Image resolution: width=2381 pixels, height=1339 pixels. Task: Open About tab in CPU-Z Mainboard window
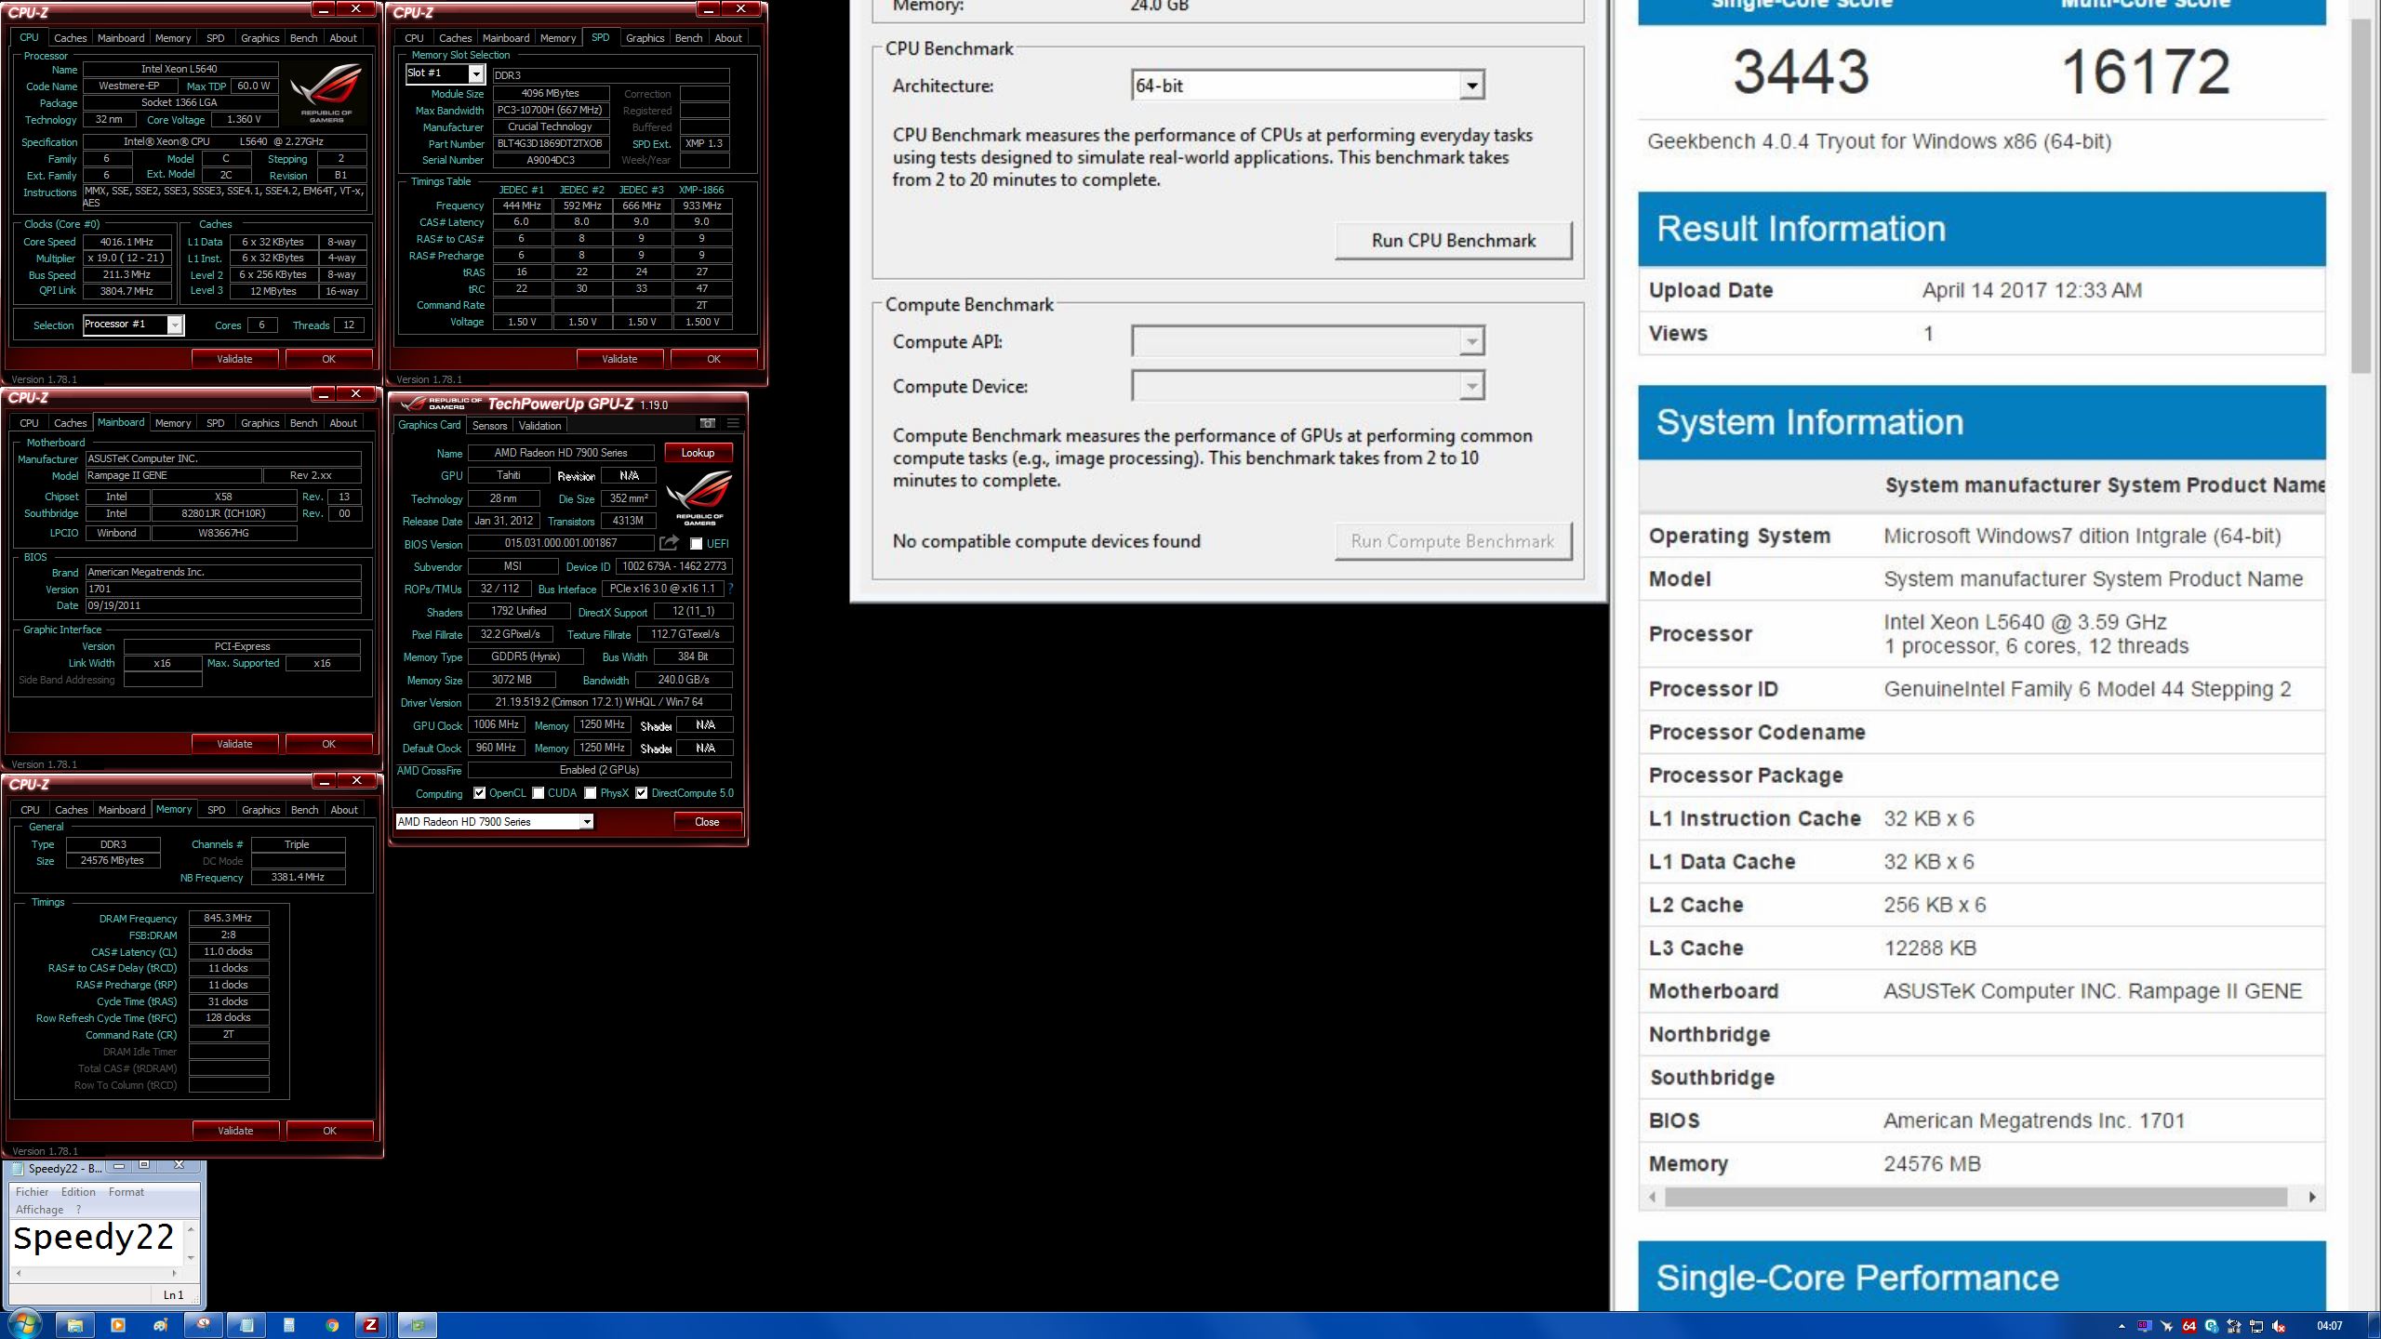tap(343, 423)
